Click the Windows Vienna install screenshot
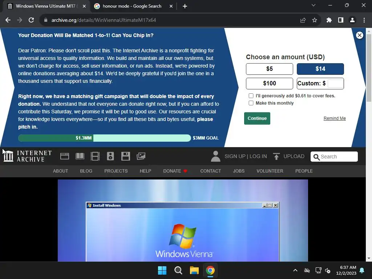This screenshot has height=279, width=372. pos(183,221)
